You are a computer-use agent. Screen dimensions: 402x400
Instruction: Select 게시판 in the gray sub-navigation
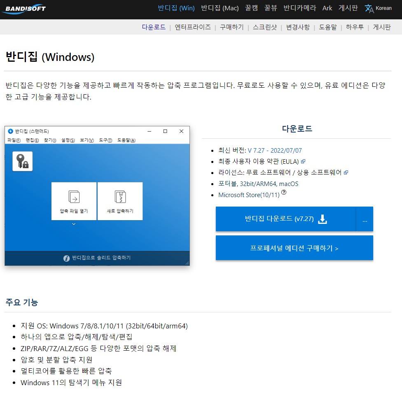382,27
